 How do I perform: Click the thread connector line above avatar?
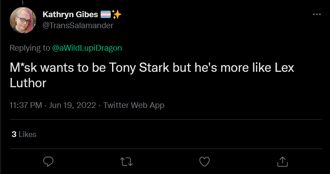(x=23, y=2)
